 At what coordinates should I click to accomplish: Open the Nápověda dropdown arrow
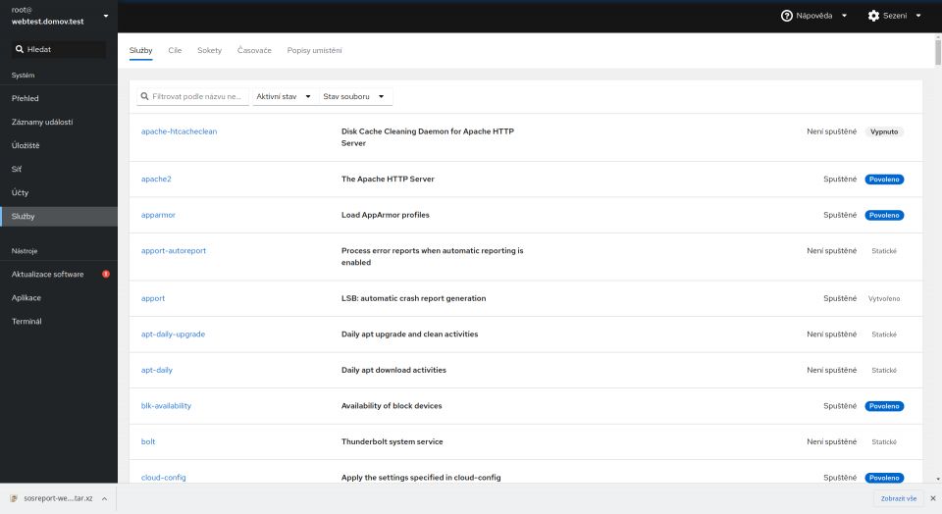[844, 16]
